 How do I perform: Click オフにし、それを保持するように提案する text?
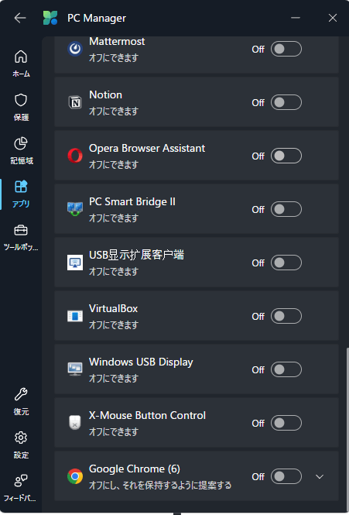pyautogui.click(x=160, y=486)
